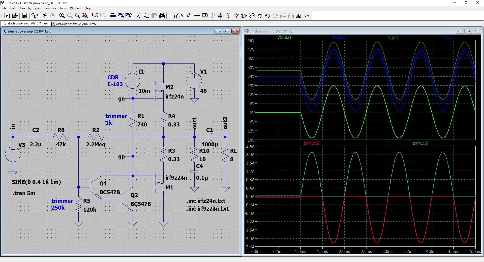The height and width of the screenshot is (262, 484).
Task: Pick visible traces from the toolbar
Action: click(95, 16)
